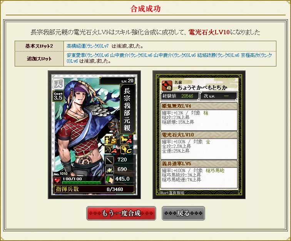Click the bow aptitude A icon
This screenshot has height=241, width=291.
[110, 150]
